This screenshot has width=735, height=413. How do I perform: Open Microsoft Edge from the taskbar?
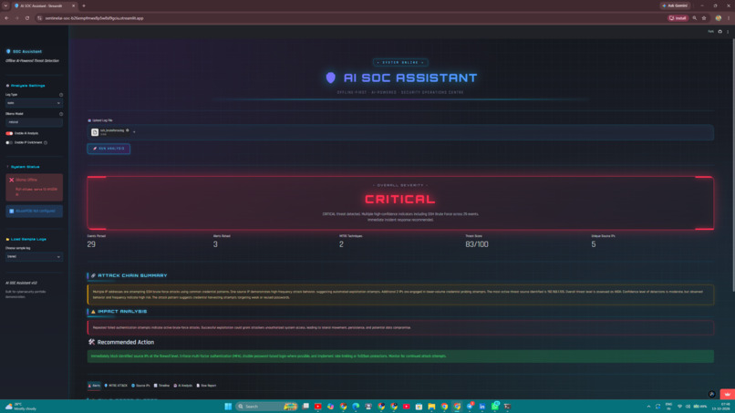356,407
